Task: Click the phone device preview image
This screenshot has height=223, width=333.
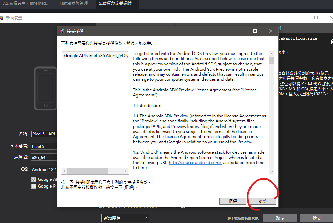Action: (45, 89)
